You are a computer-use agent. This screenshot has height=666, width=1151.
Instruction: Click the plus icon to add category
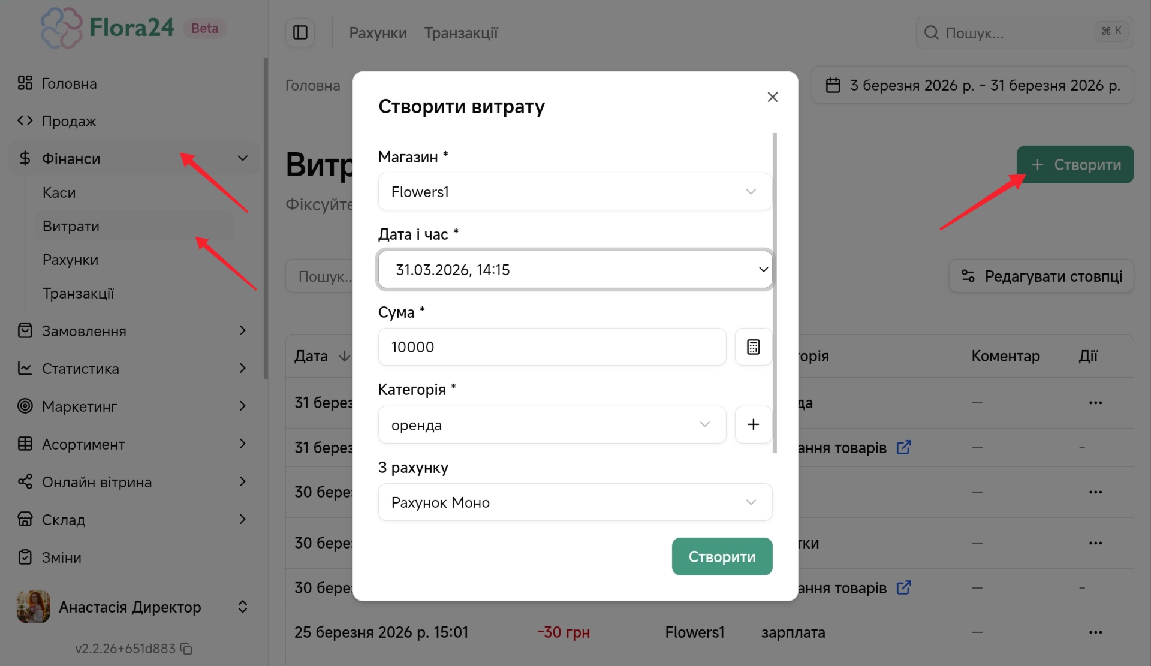pos(753,424)
